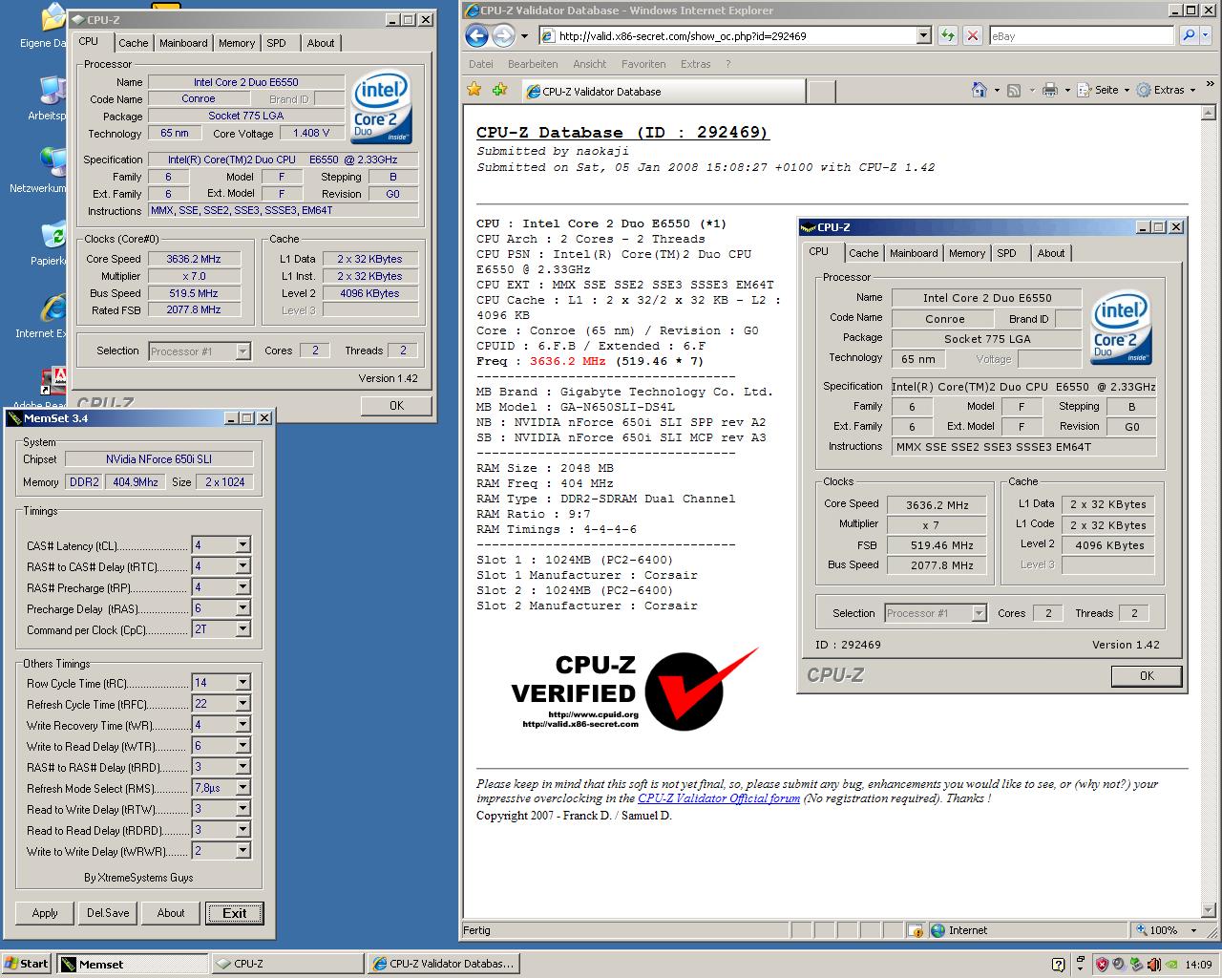The height and width of the screenshot is (978, 1222).
Task: Select Memset taskbar button
Action: (x=131, y=964)
